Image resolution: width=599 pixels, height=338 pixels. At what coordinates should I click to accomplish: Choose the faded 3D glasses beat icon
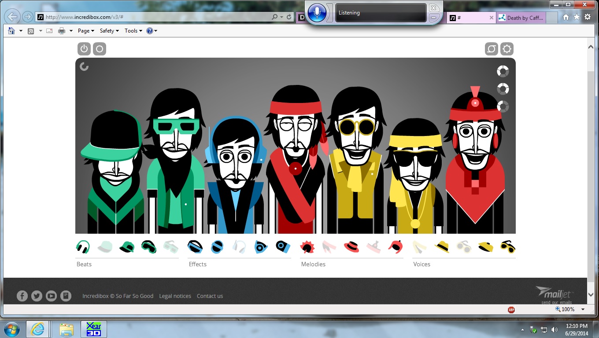(x=171, y=247)
